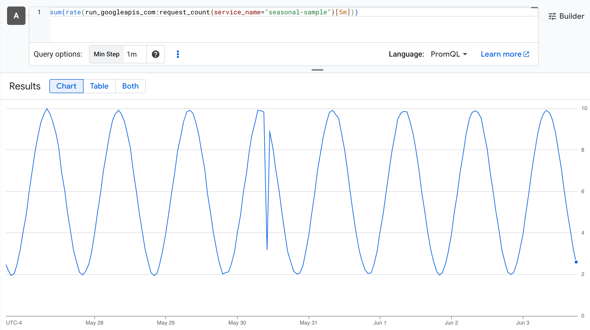Viewport: 590px width, 330px height.
Task: Click the last data point dot on chart
Action: point(576,262)
